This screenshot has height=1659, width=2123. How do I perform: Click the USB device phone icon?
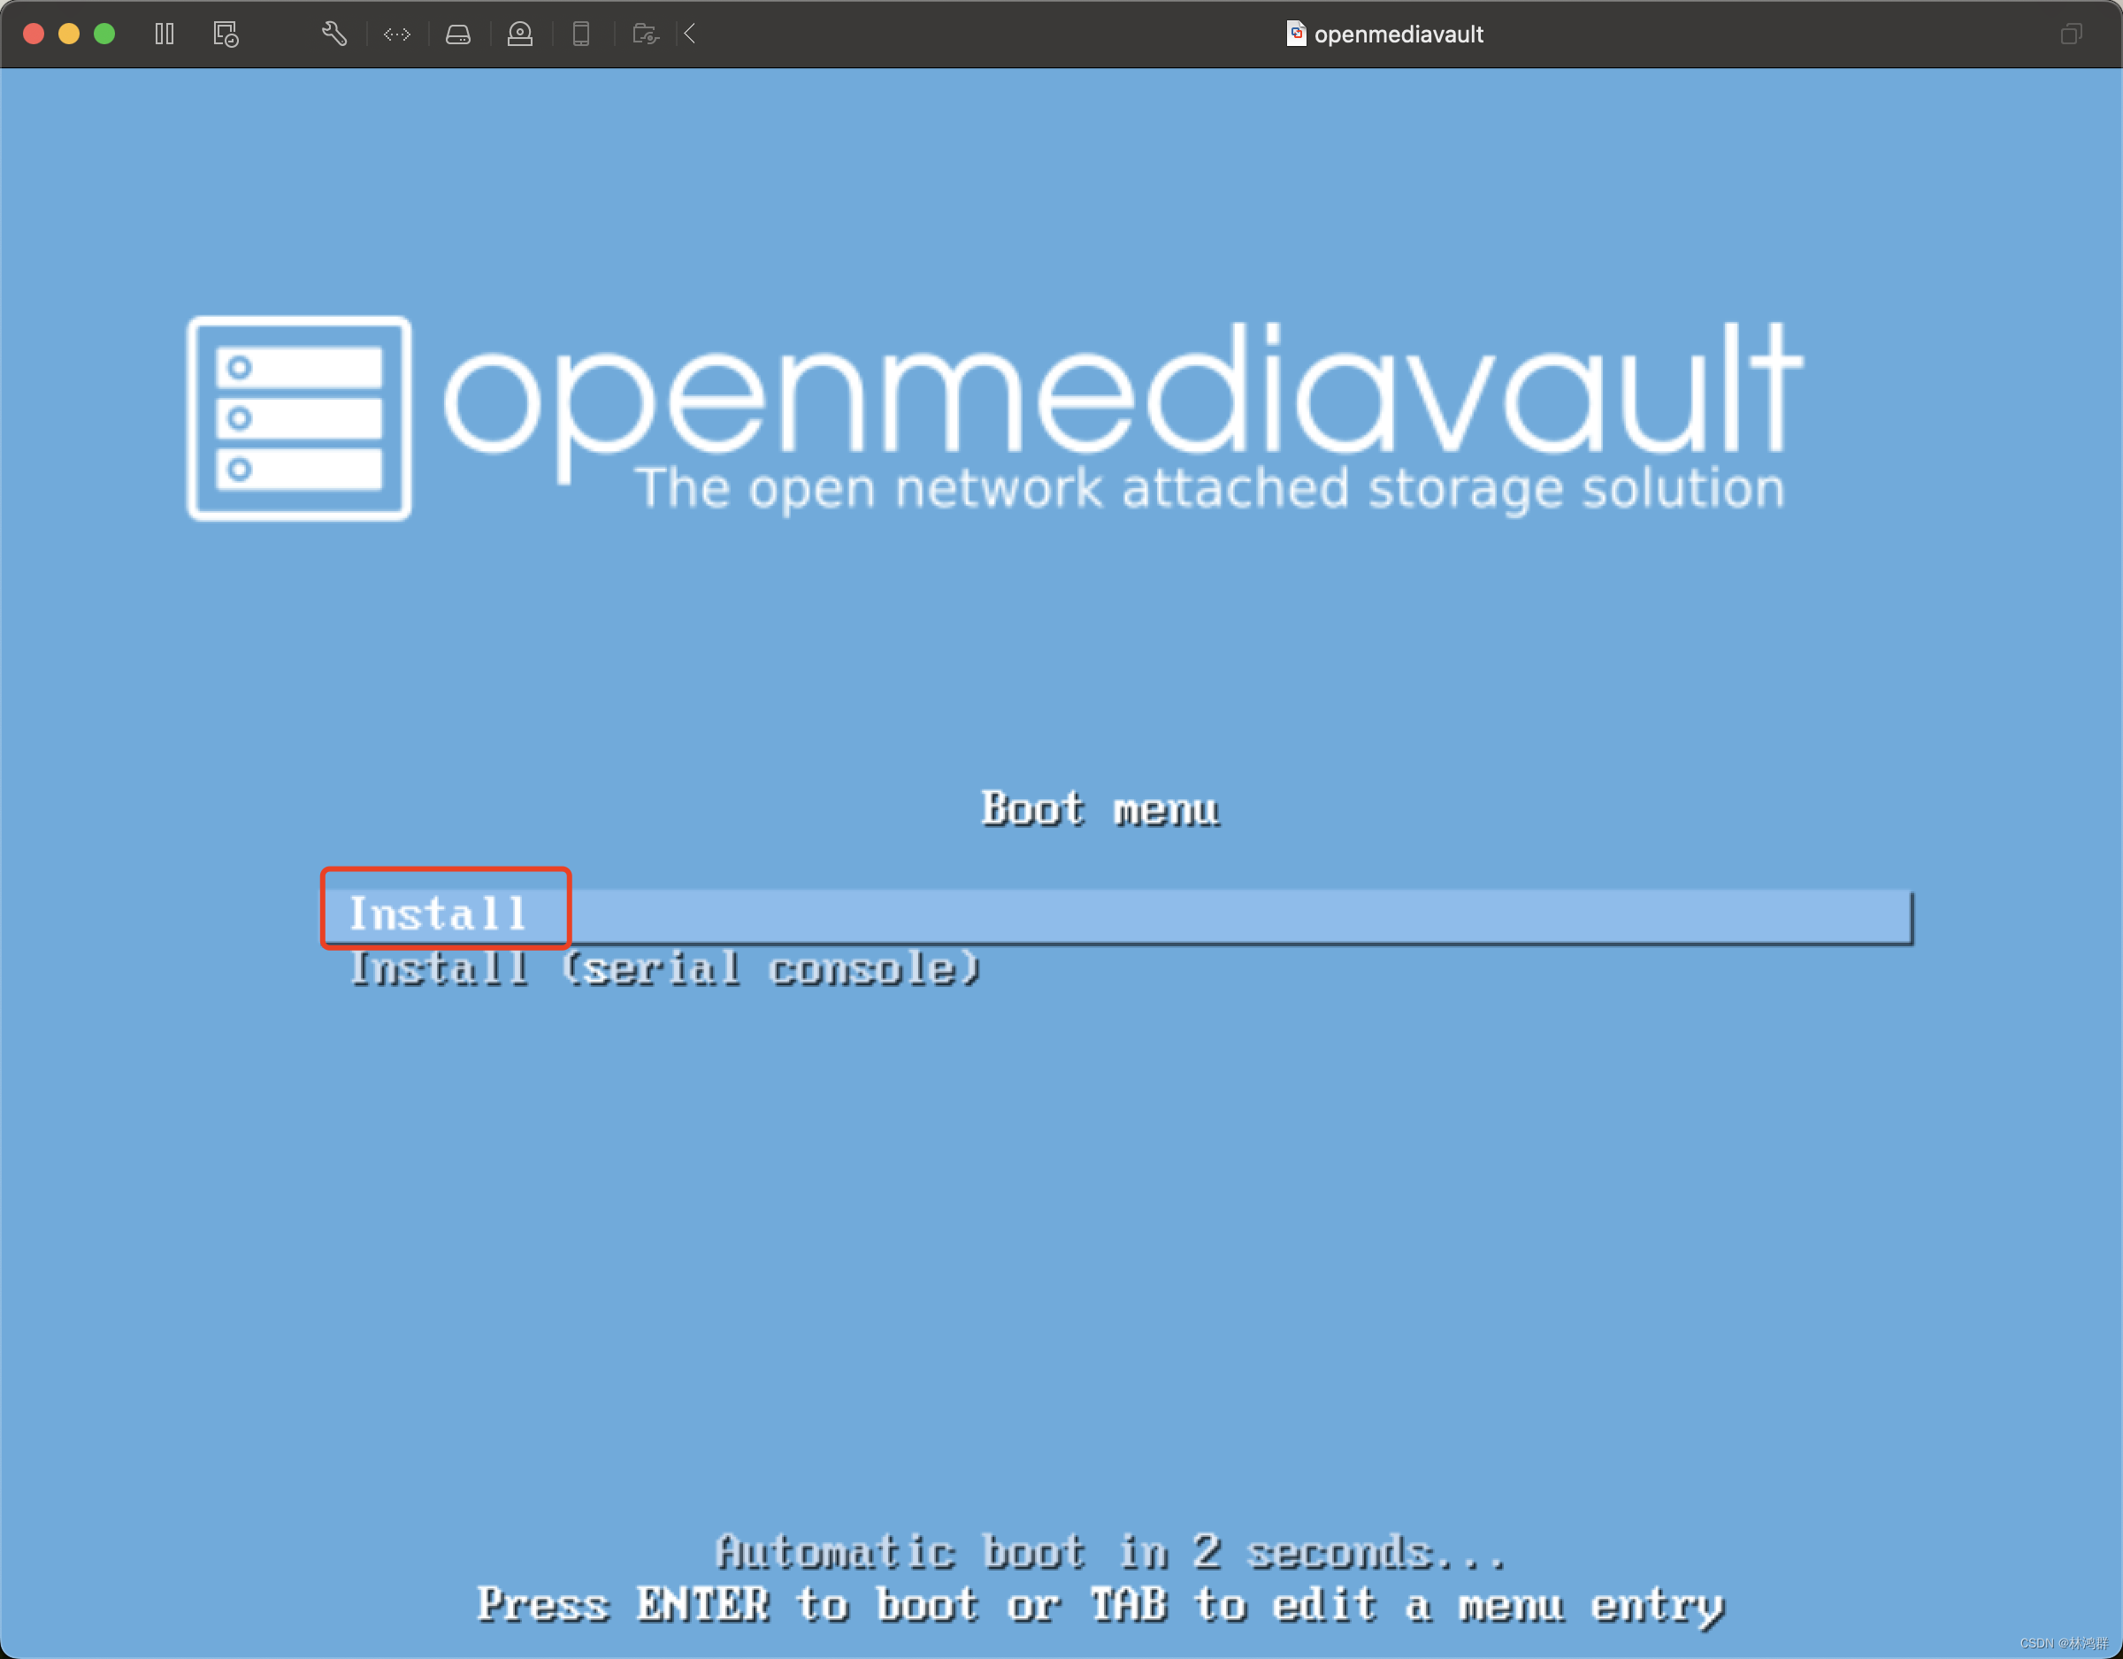pos(581,34)
